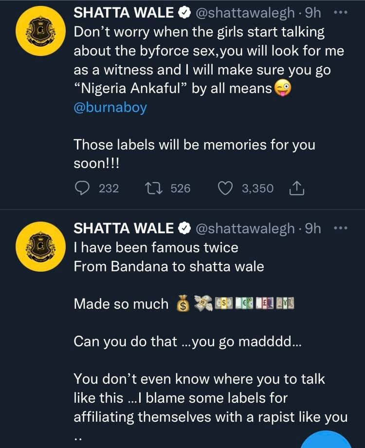Tap verified badge on first tweet
Screen dimensions: 365x448
click(x=184, y=13)
